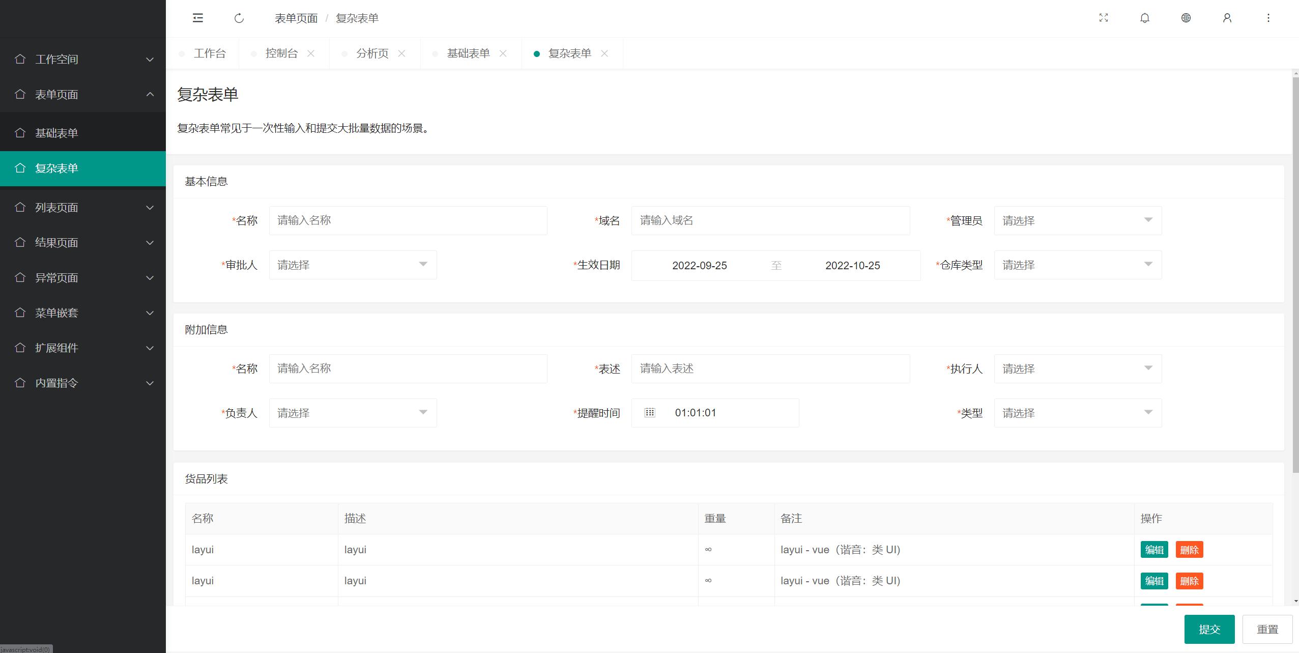Open the notification bell
1299x653 pixels.
[1145, 18]
